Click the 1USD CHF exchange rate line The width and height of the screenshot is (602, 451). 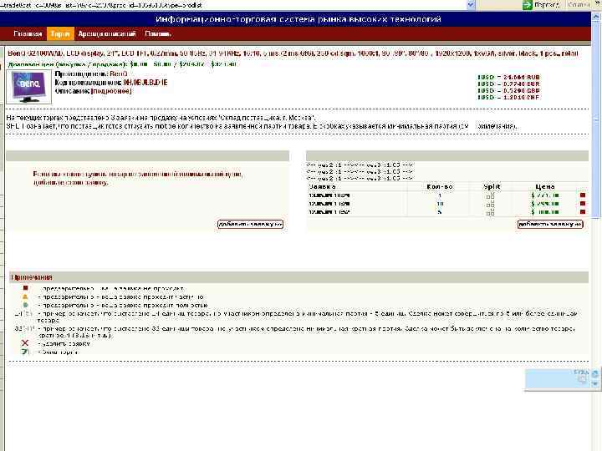point(508,98)
